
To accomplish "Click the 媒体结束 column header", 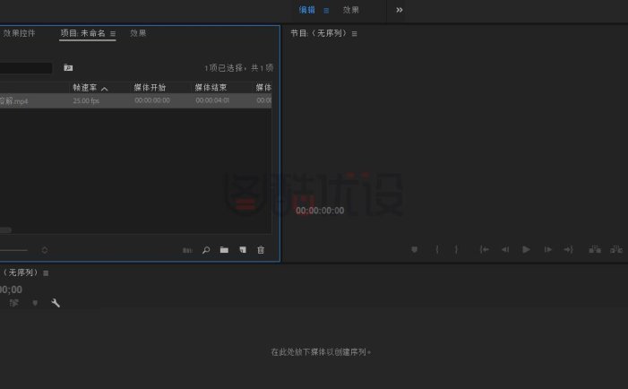I will 211,87.
